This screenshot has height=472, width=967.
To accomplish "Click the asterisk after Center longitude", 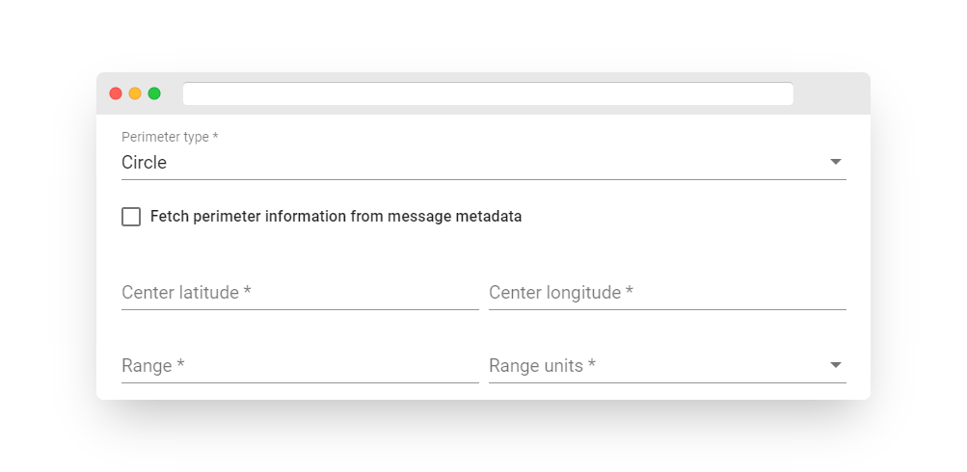I will (629, 291).
